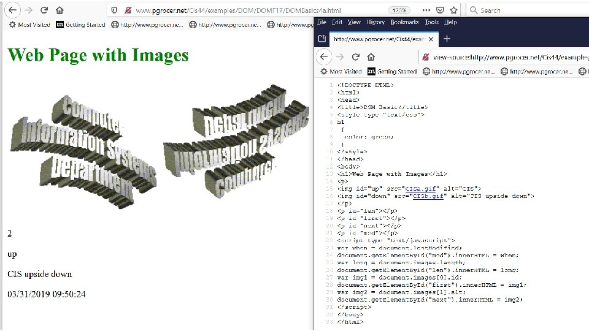Open Edit menu in view-source window
This screenshot has width=589, height=331.
click(337, 22)
